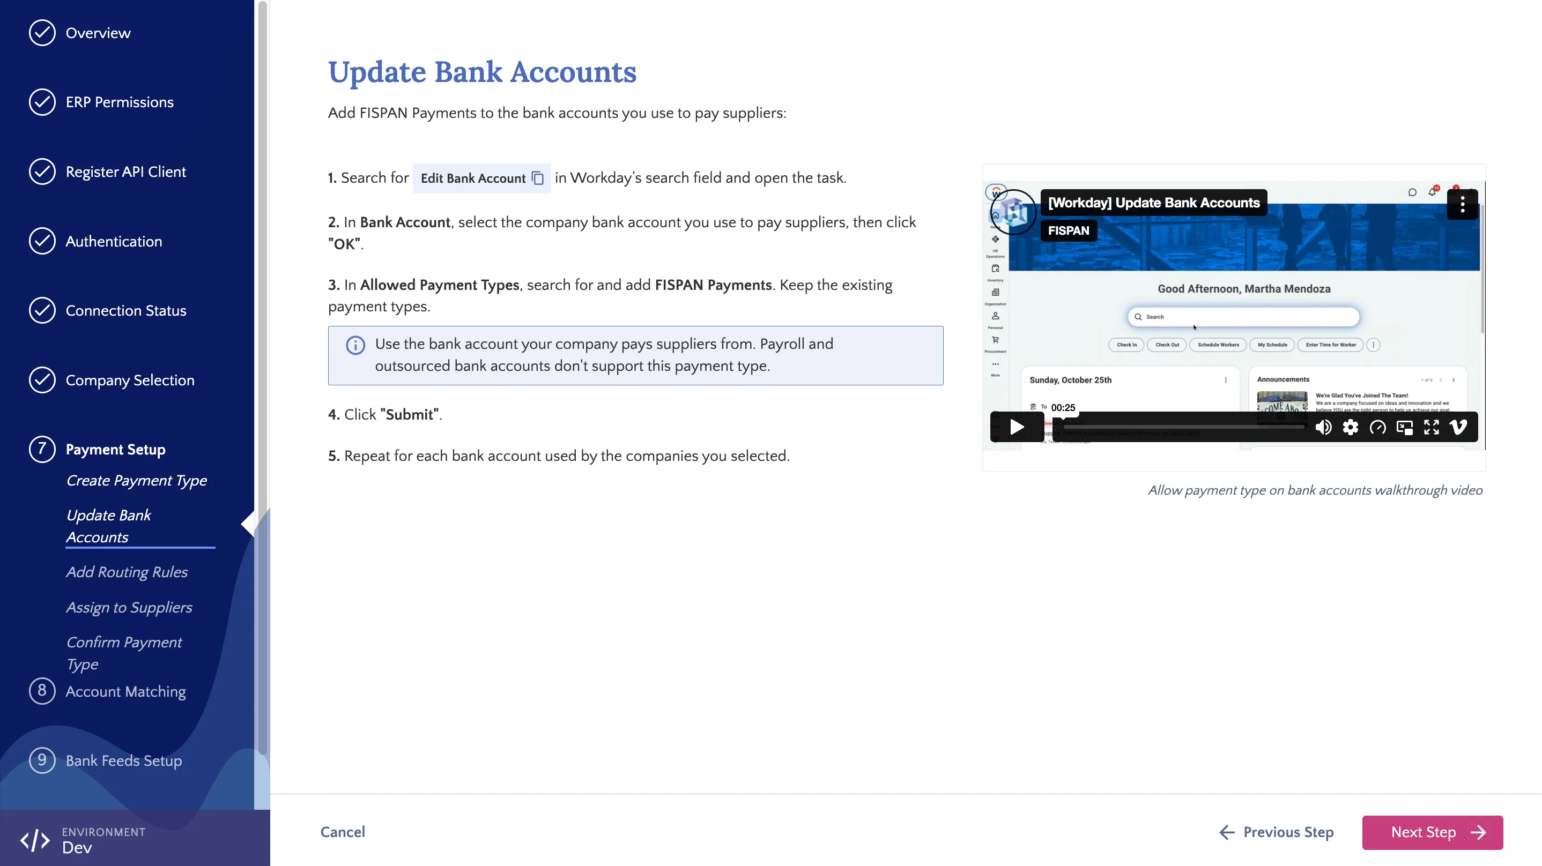
Task: Click the Update Bank Accounts page heading
Action: [482, 72]
